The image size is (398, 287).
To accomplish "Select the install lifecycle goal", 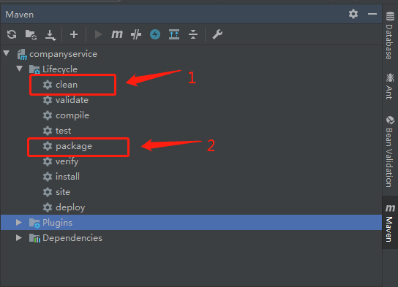I will [67, 177].
